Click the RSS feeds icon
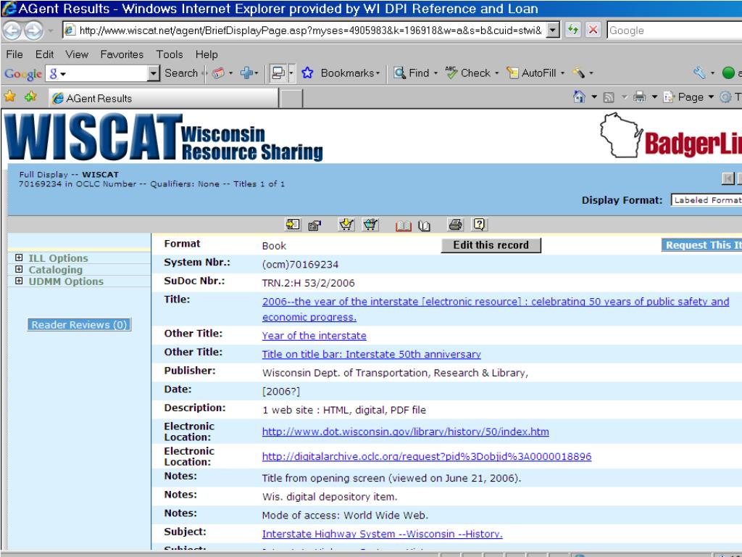The image size is (742, 557). pyautogui.click(x=609, y=98)
